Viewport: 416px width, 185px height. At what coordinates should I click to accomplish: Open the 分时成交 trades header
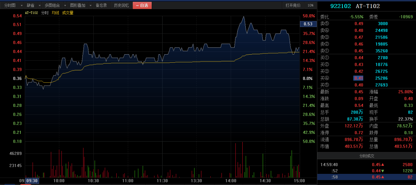pyautogui.click(x=366, y=156)
